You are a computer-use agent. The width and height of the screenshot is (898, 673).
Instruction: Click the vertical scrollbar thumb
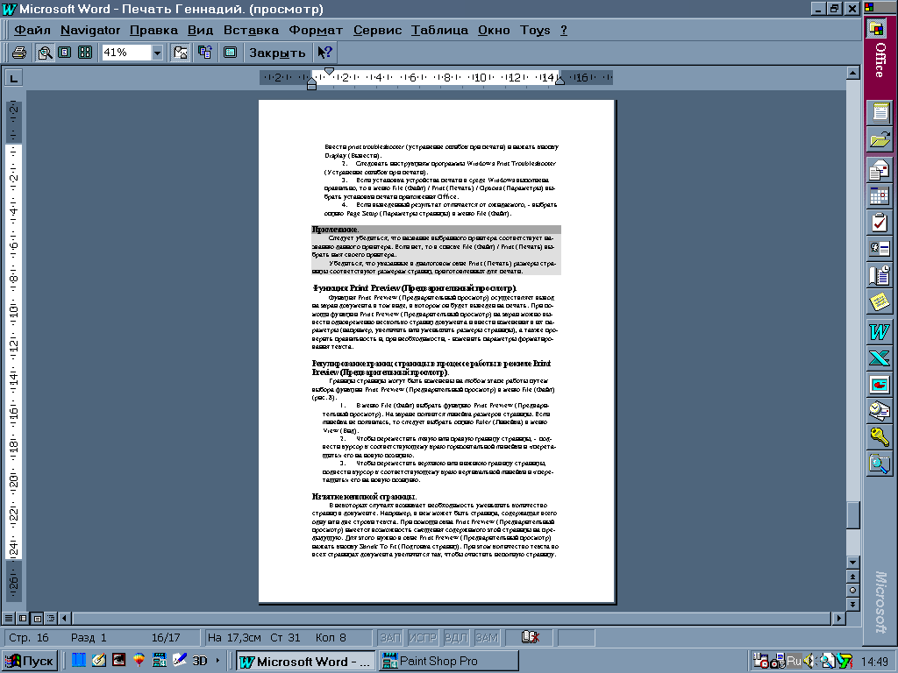point(852,515)
